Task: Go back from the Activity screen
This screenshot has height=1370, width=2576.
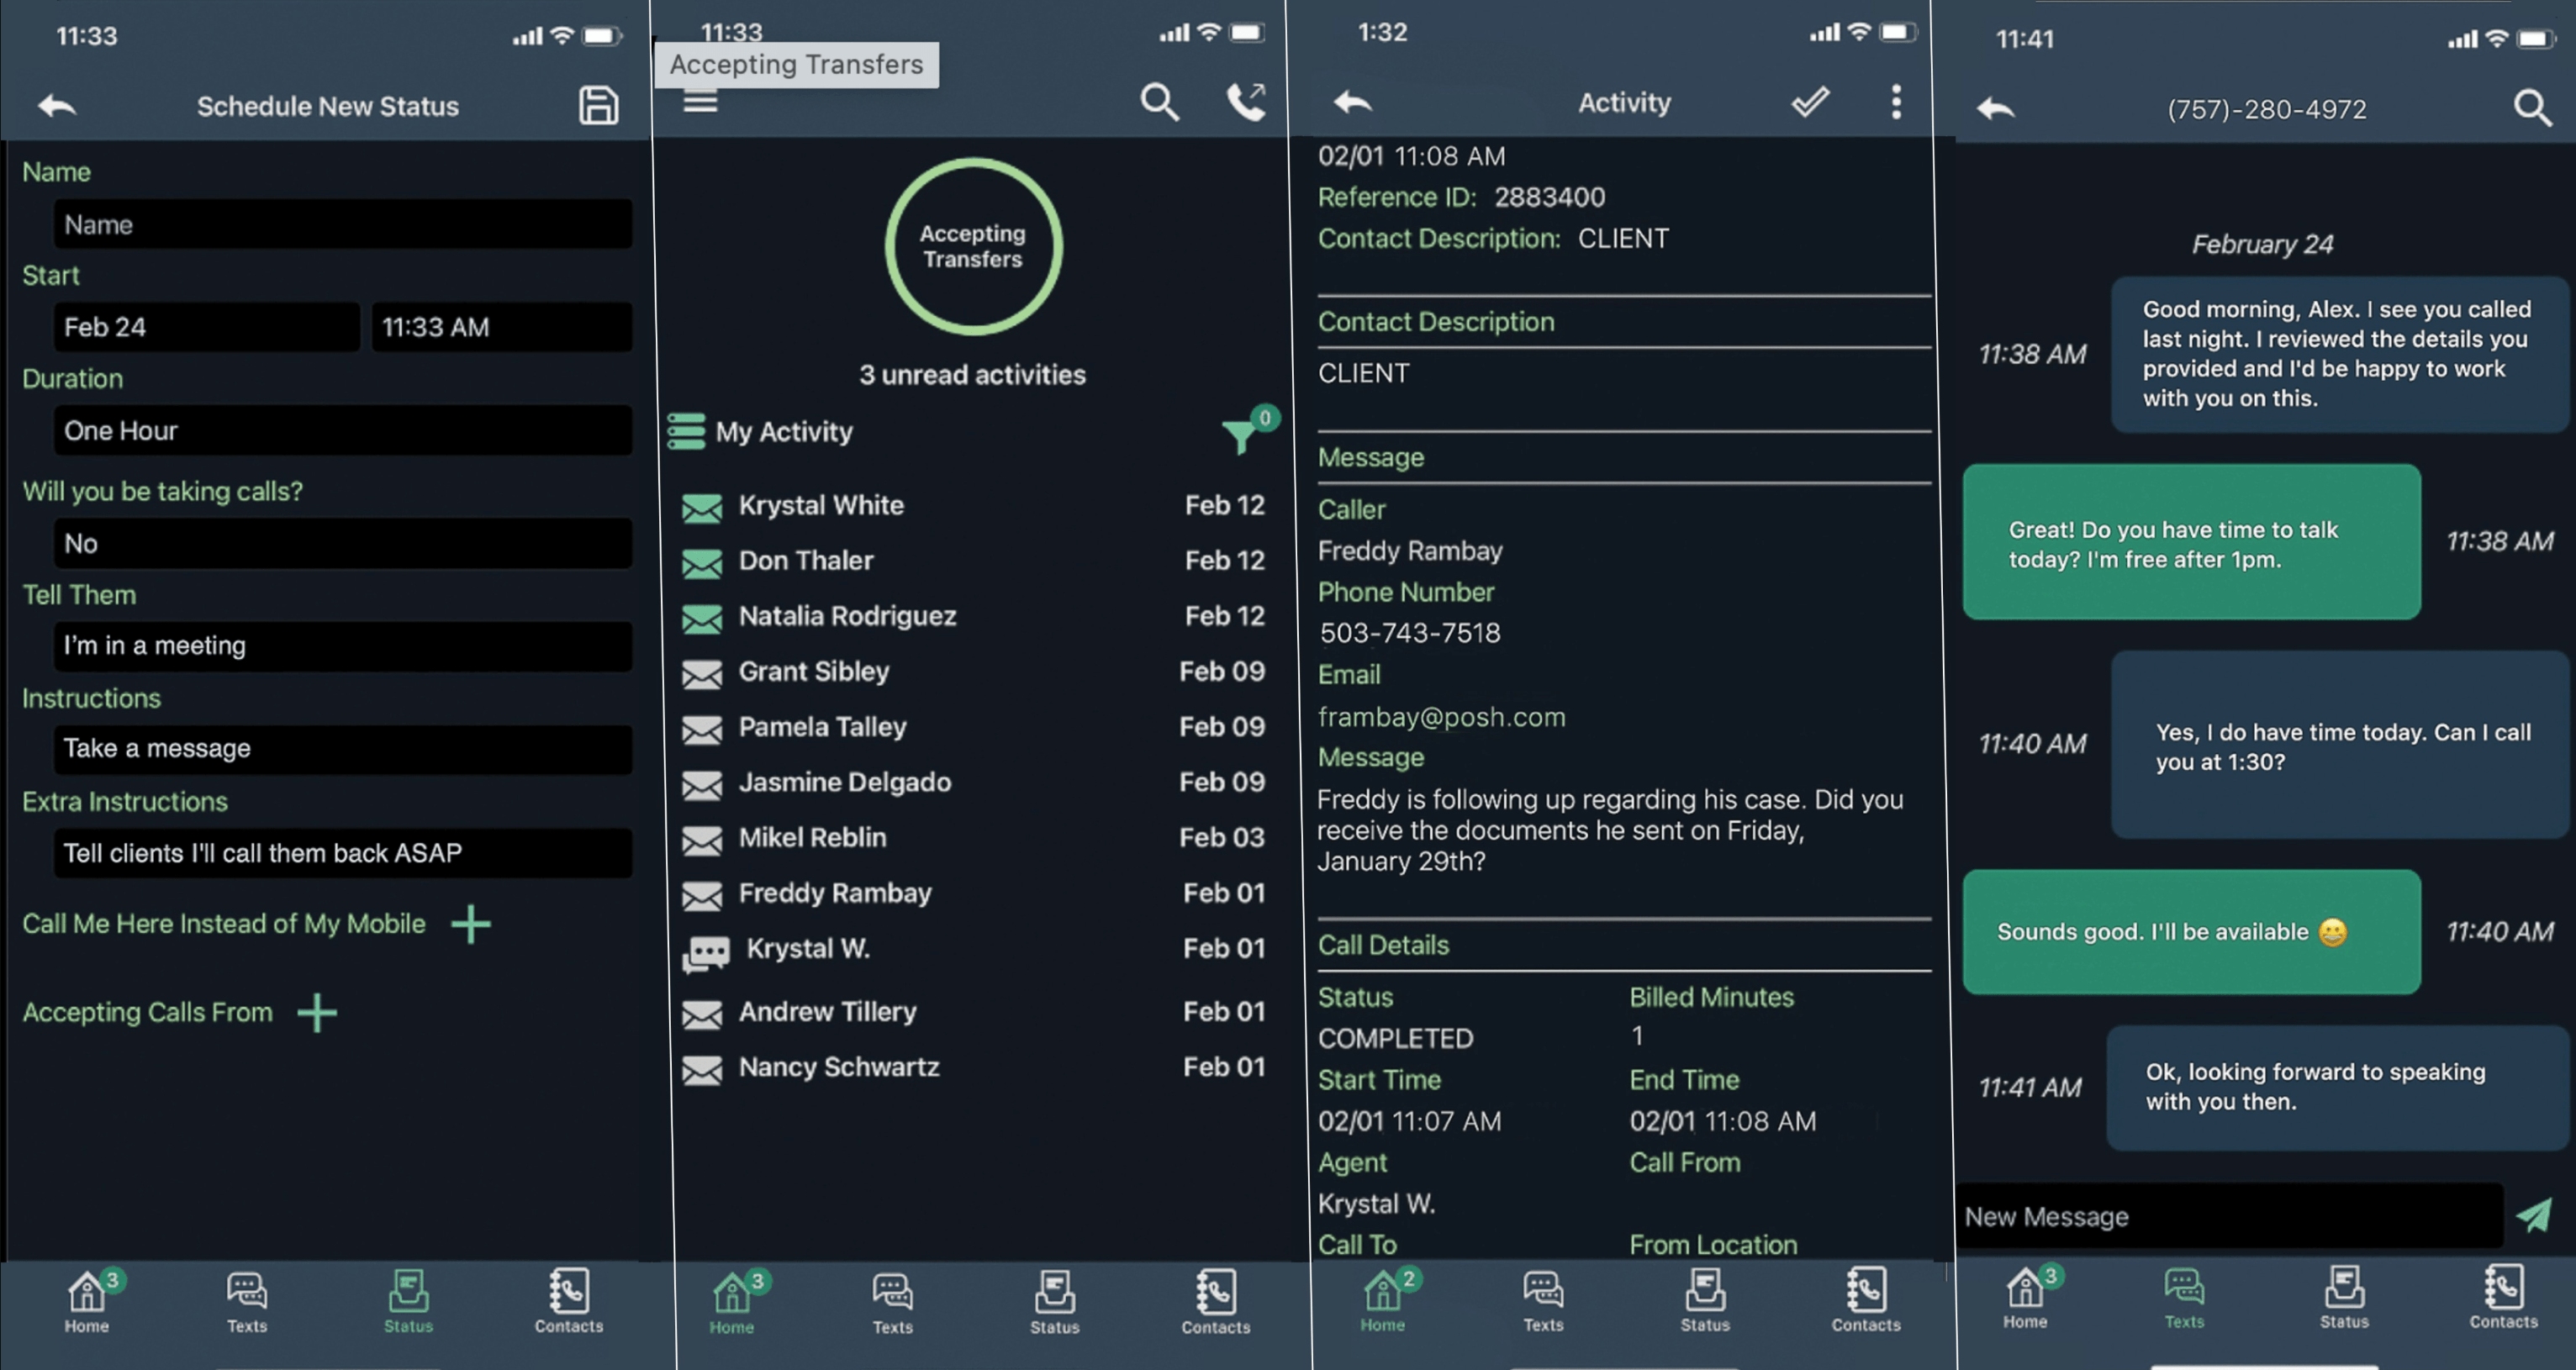Action: pos(1352,101)
